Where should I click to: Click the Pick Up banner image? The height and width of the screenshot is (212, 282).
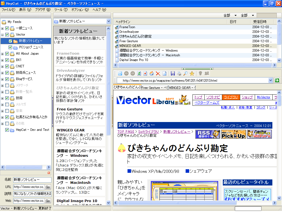coord(234,134)
